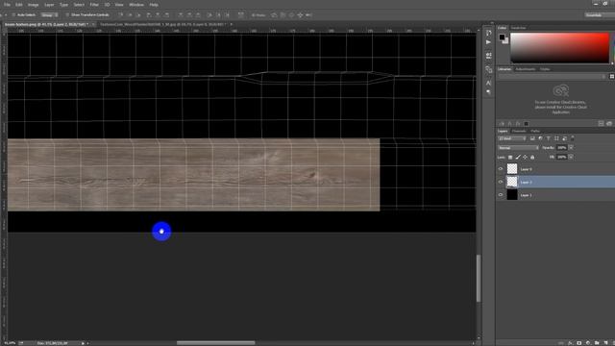Open the File menu
The width and height of the screenshot is (615, 346).
pyautogui.click(x=7, y=5)
